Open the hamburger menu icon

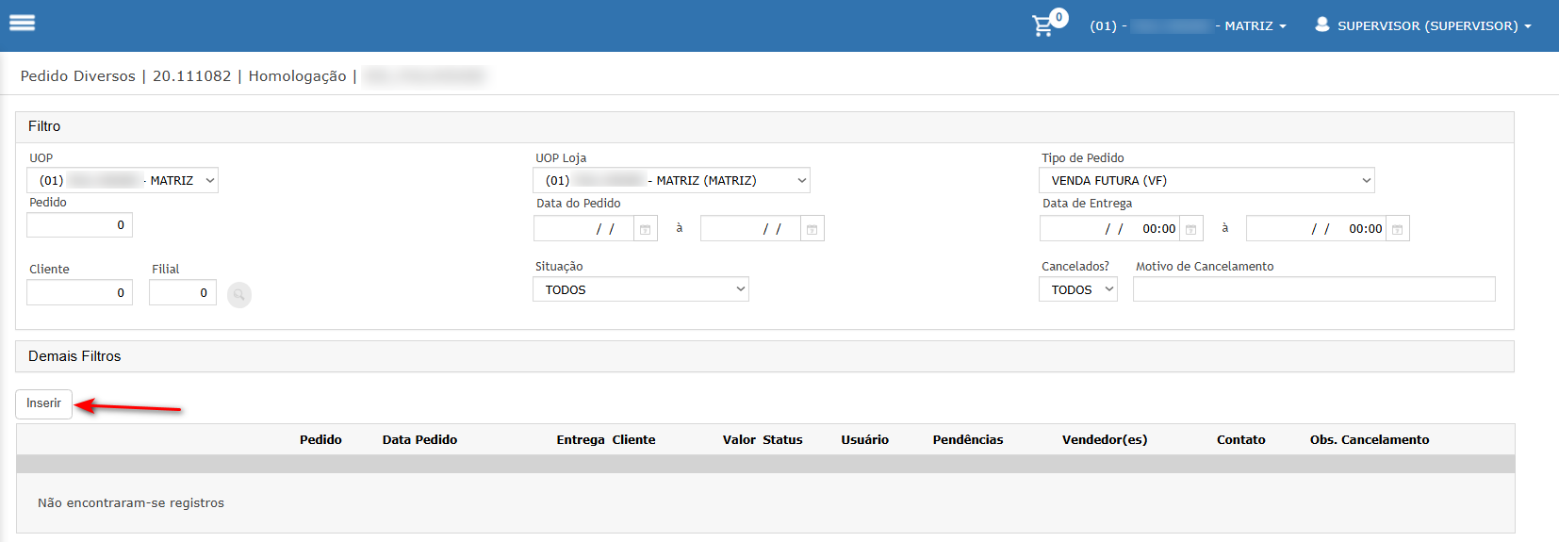(x=22, y=23)
